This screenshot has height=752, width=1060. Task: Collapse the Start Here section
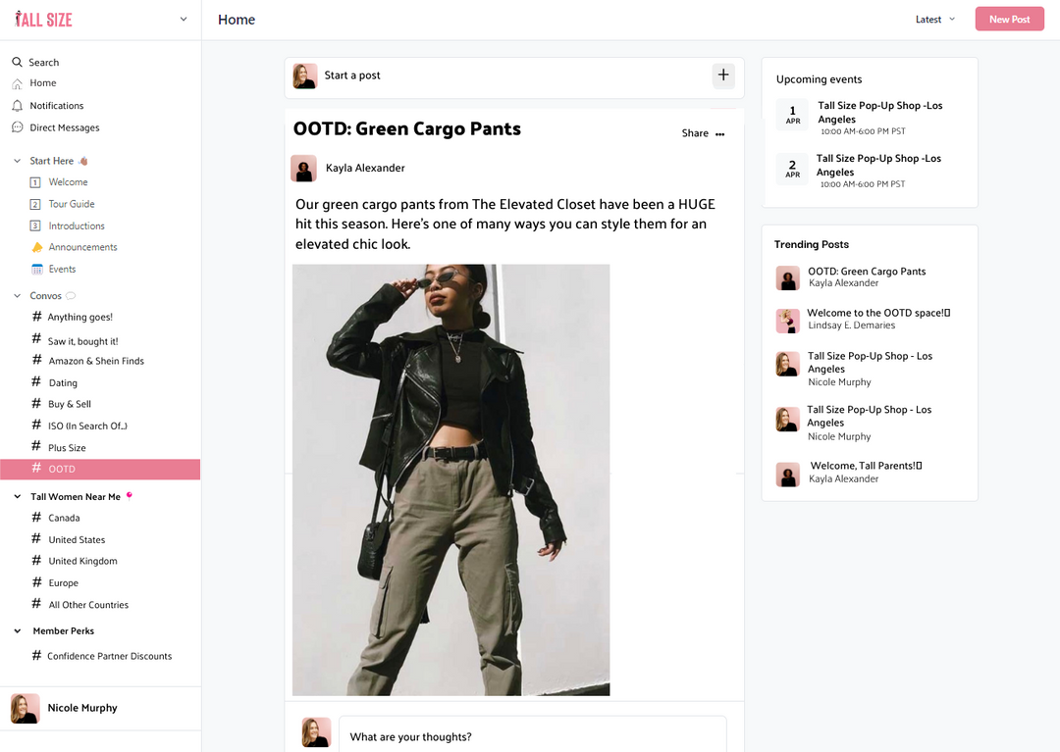pyautogui.click(x=18, y=161)
